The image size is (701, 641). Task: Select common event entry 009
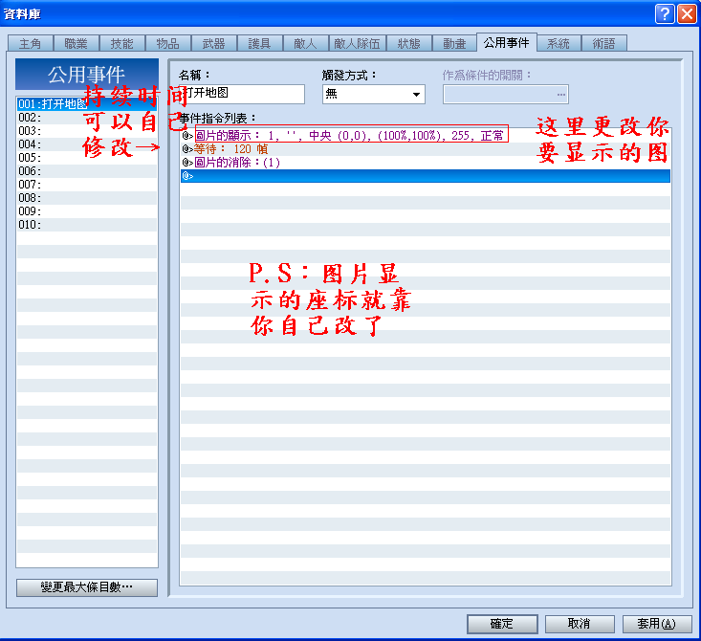click(x=87, y=211)
